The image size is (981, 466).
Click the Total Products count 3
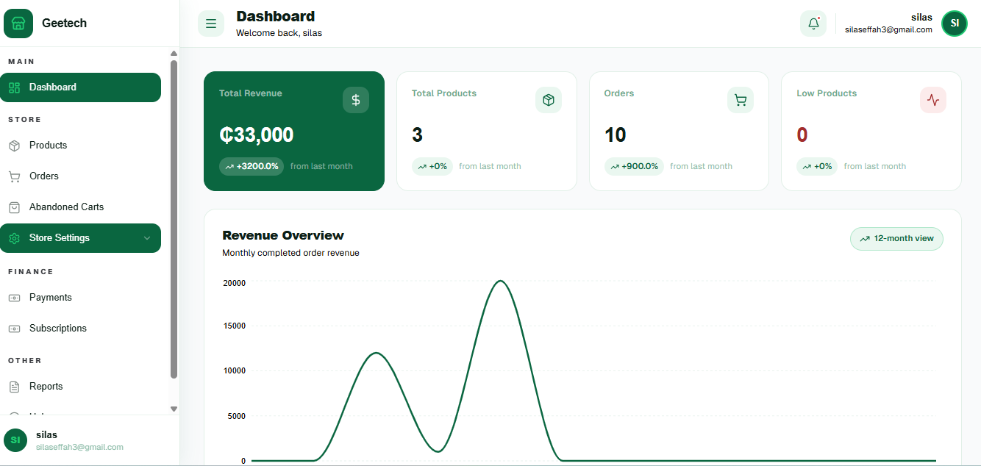click(417, 135)
